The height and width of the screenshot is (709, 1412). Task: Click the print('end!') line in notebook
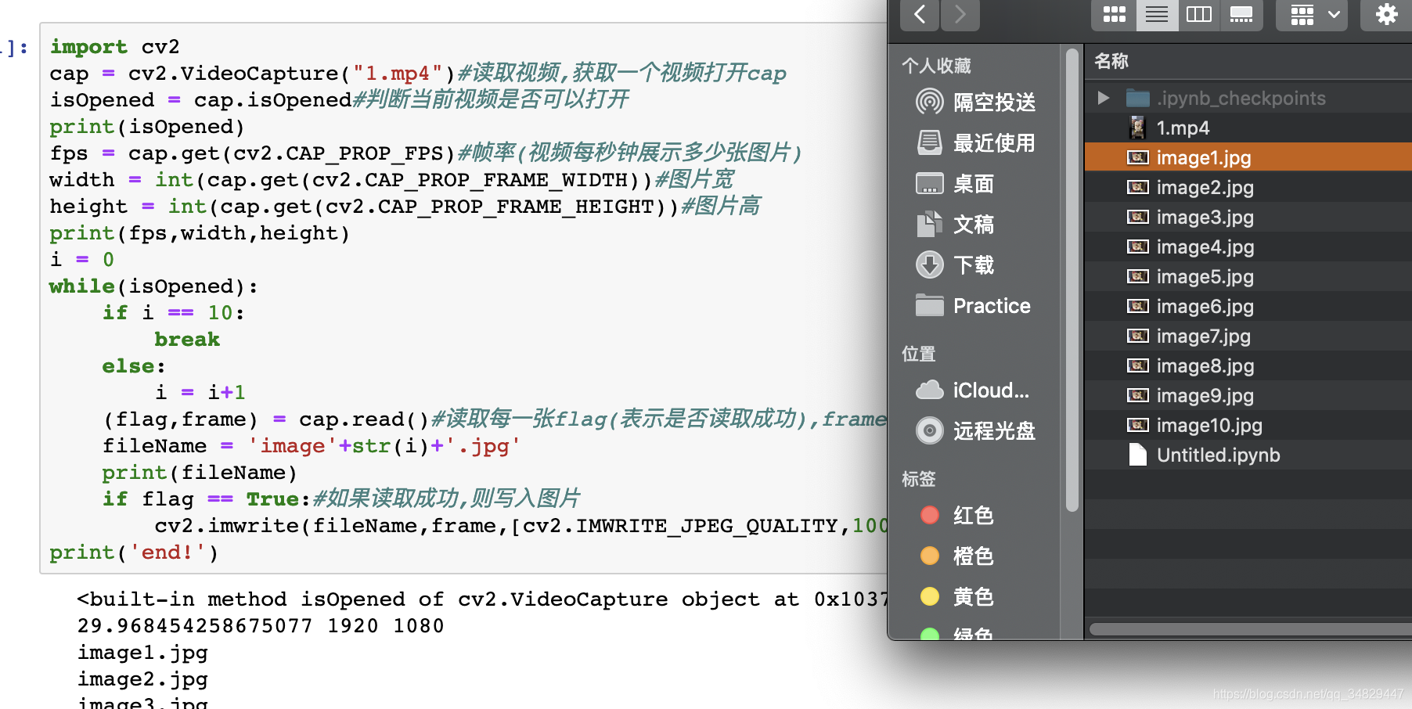point(134,552)
